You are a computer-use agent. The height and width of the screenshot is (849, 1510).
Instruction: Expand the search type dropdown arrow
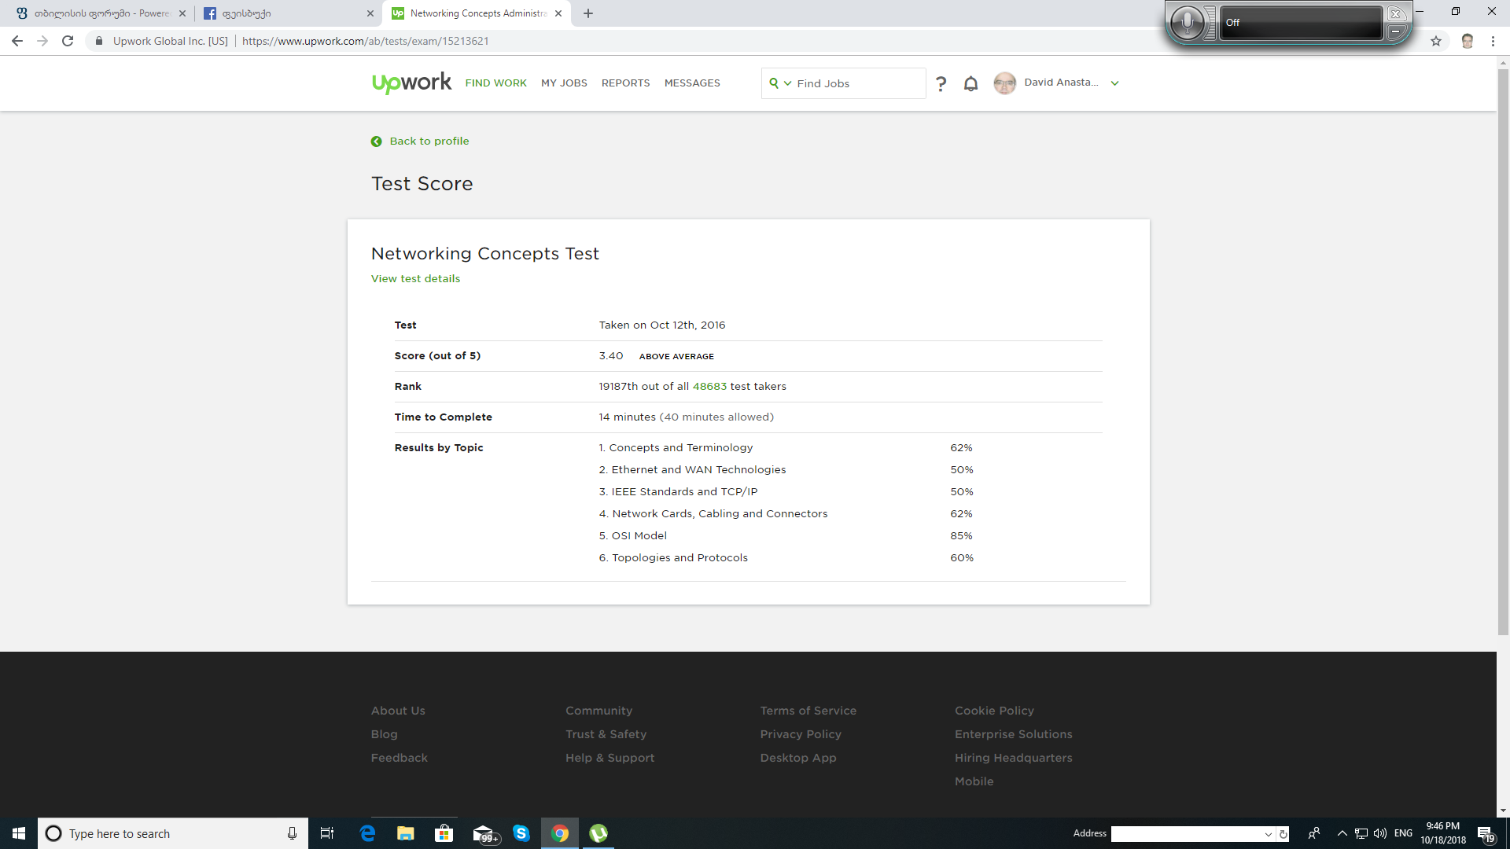coord(787,83)
